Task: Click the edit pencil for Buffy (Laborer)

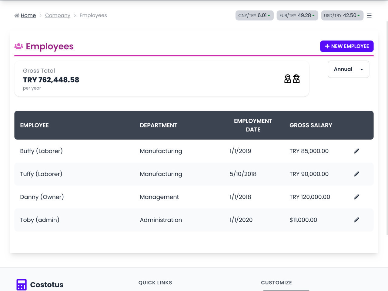Action: click(356, 151)
